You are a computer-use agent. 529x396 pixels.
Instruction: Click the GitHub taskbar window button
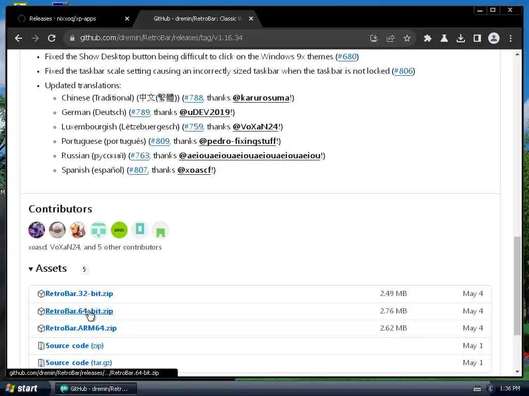click(96, 389)
